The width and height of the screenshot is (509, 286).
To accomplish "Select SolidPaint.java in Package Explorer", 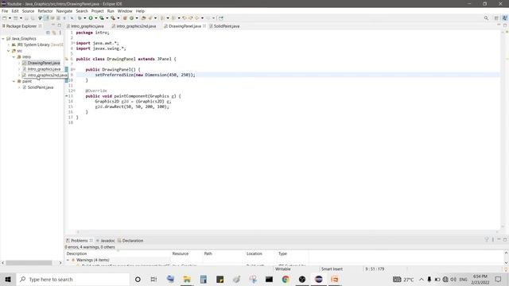I will pyautogui.click(x=41, y=87).
